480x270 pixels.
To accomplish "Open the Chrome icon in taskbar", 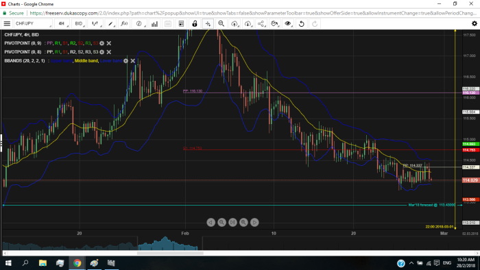I will point(77,263).
